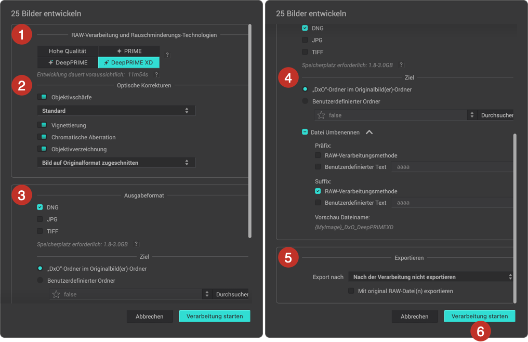
Task: Open help icon next to processing modes
Action: pyautogui.click(x=167, y=55)
